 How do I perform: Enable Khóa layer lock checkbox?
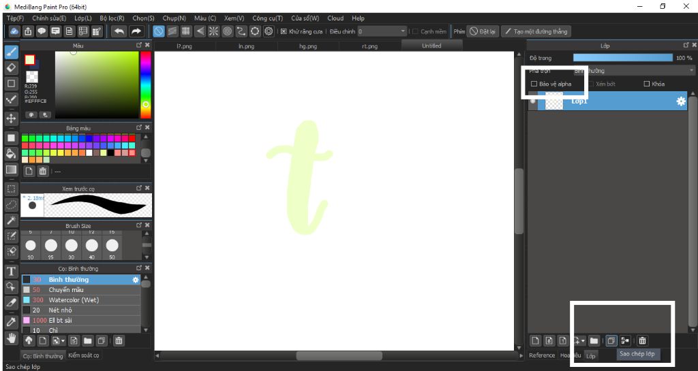[647, 84]
